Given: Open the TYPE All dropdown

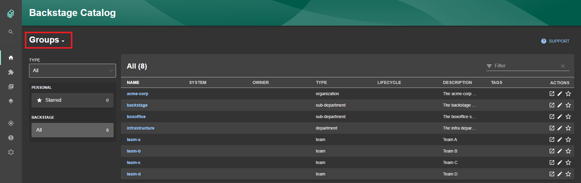Looking at the screenshot, I should click(x=72, y=71).
